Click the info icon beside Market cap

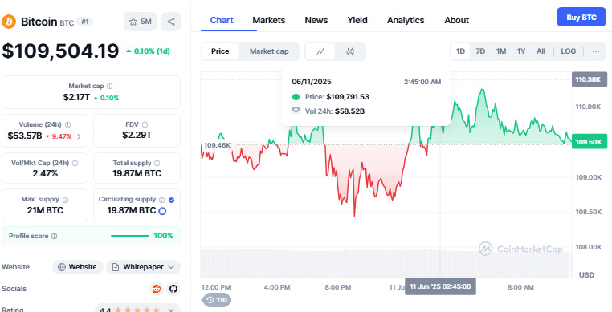(x=110, y=86)
